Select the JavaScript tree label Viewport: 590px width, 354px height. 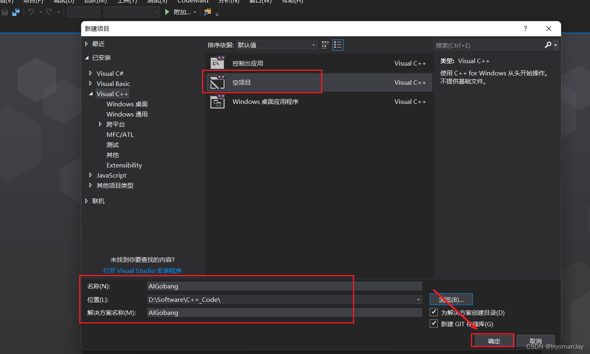111,175
